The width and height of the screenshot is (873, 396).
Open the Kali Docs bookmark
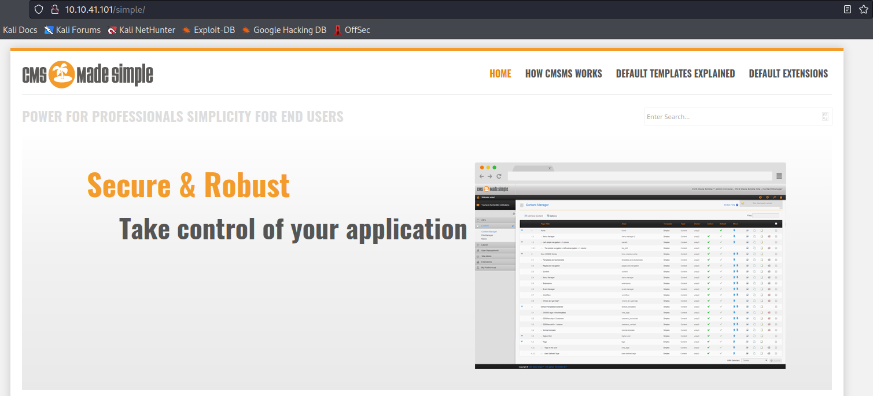[20, 30]
